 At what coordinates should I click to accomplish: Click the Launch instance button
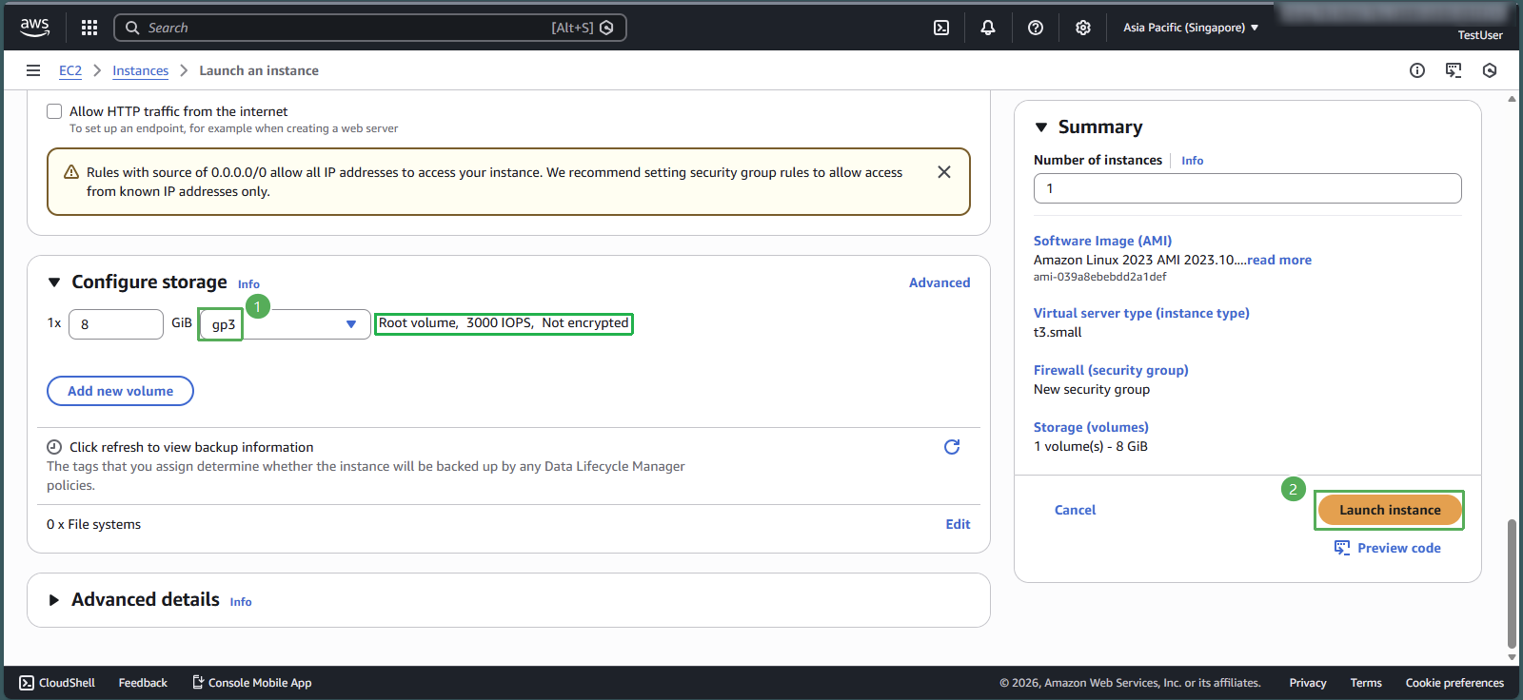1390,510
